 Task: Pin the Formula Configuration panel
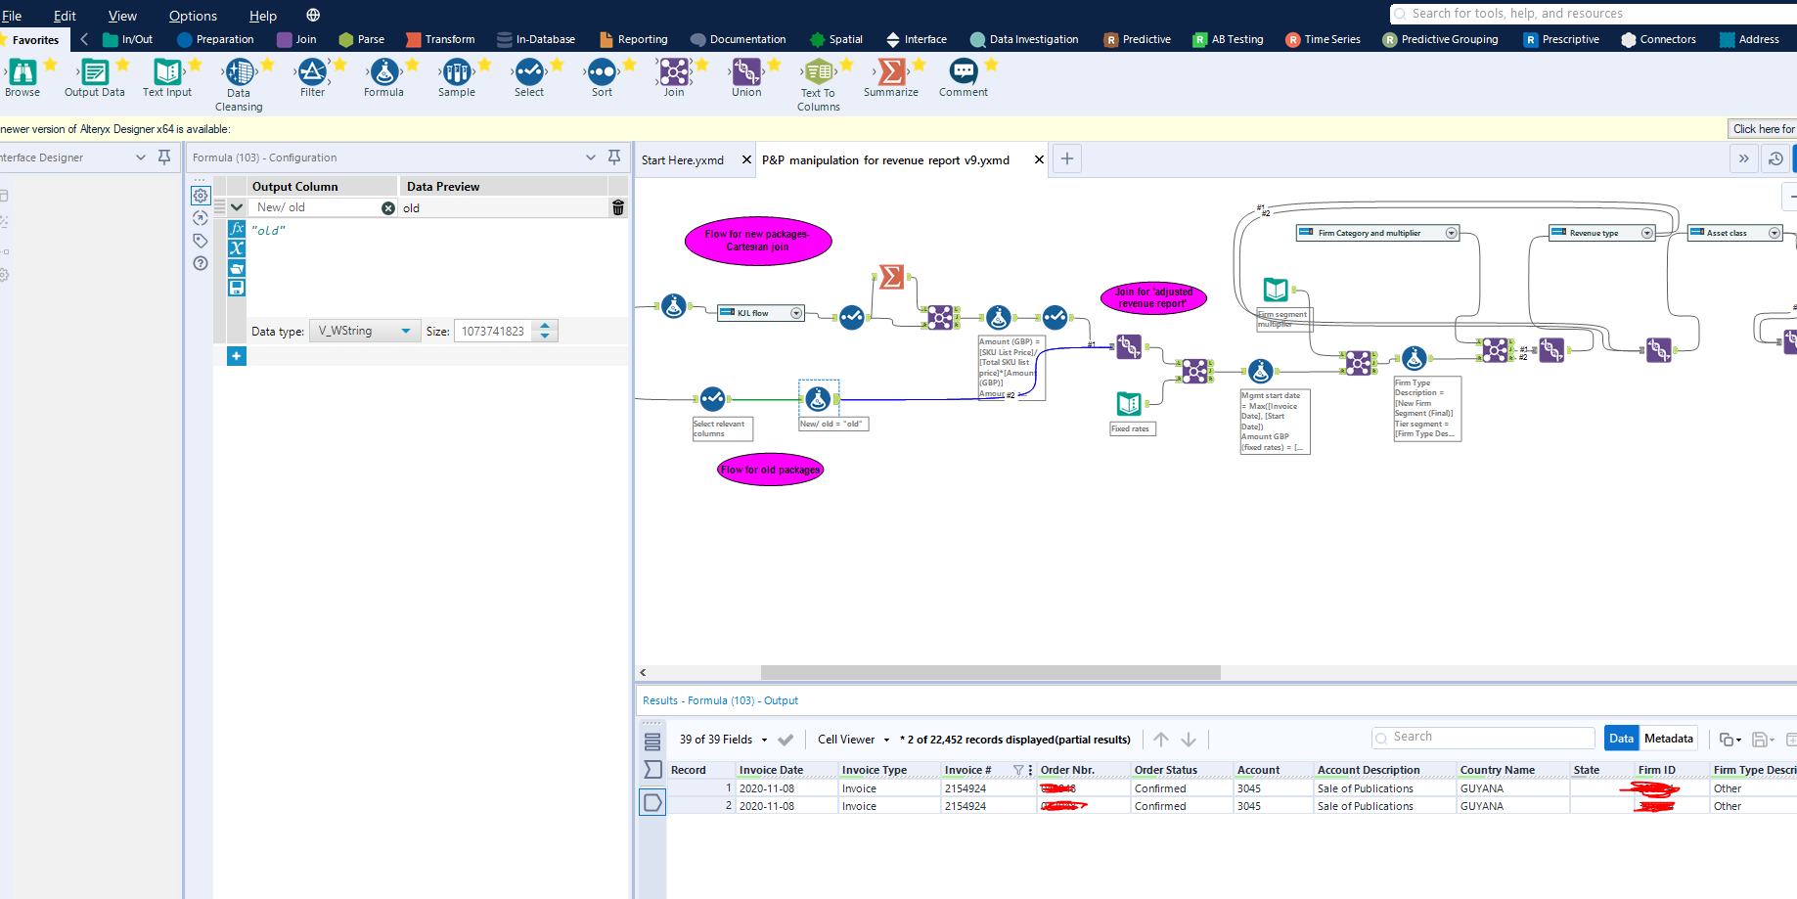(x=614, y=157)
